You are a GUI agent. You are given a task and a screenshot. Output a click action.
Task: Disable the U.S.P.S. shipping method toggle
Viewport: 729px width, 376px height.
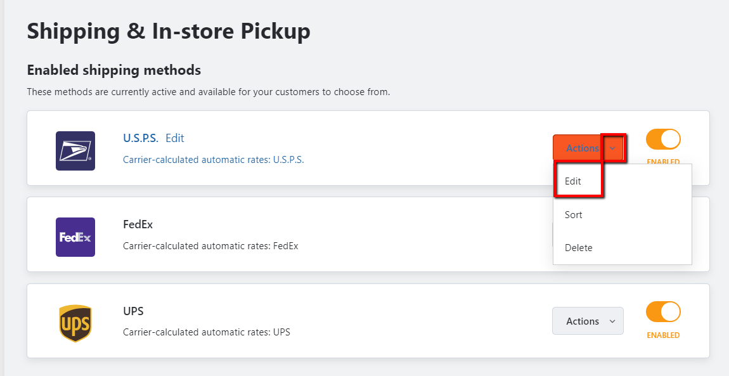[663, 139]
